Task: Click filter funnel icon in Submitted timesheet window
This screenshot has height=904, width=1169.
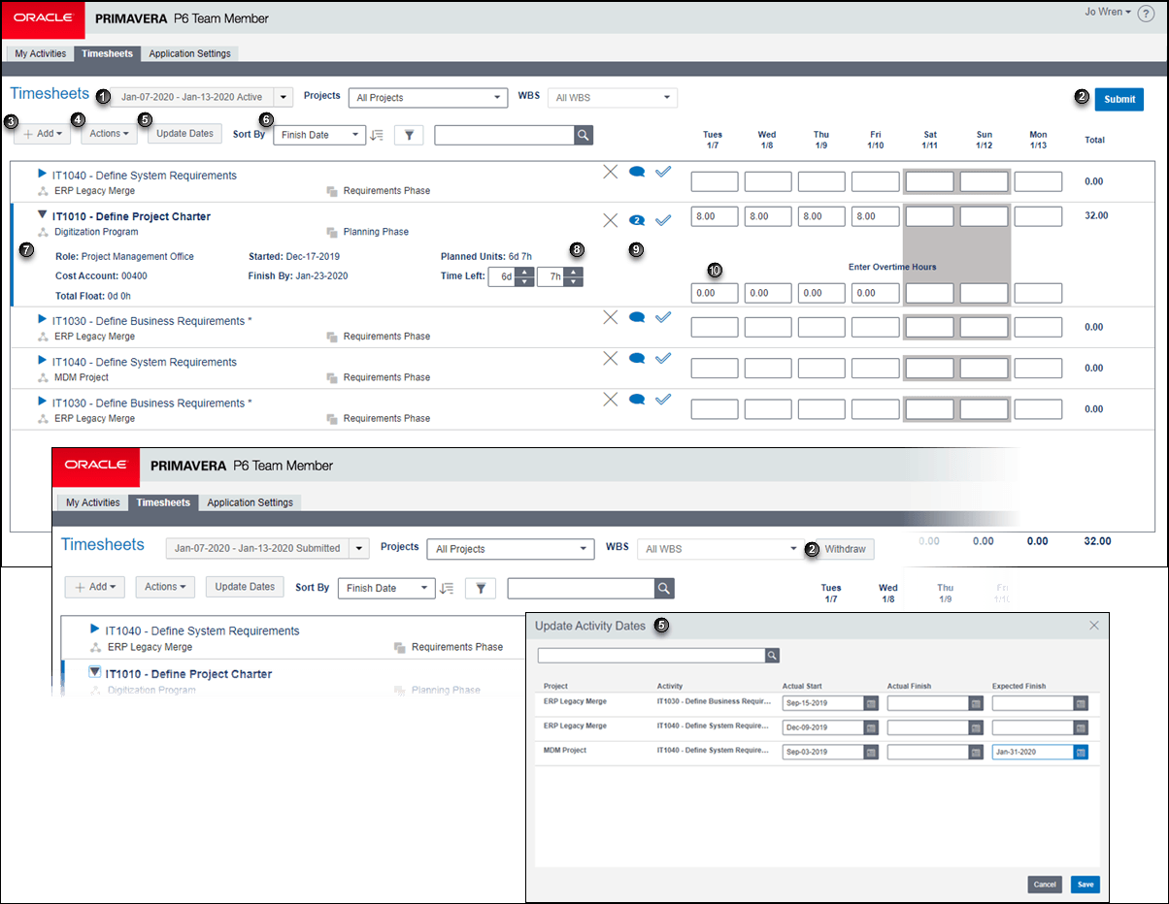Action: click(481, 588)
